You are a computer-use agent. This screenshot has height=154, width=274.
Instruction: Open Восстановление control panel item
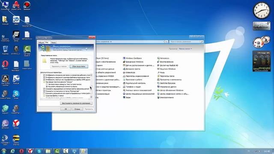pyautogui.click(x=165, y=62)
